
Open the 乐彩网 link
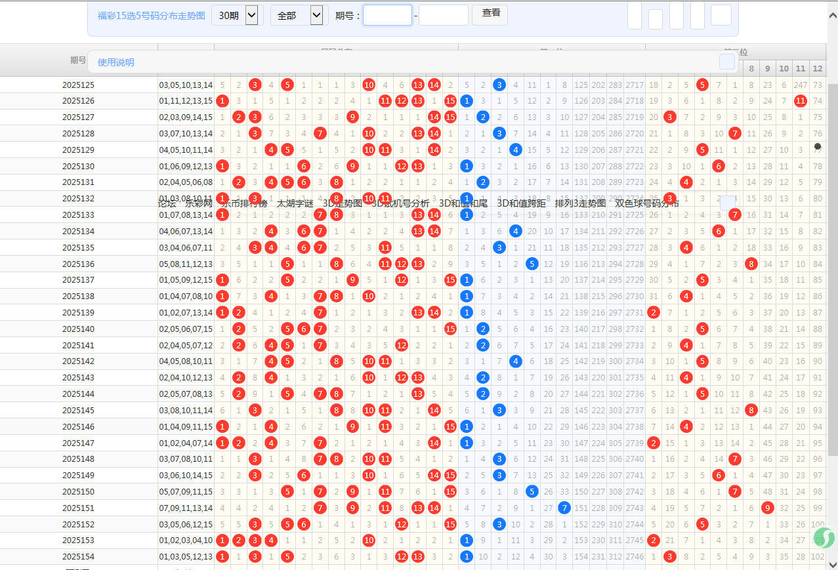coord(199,203)
